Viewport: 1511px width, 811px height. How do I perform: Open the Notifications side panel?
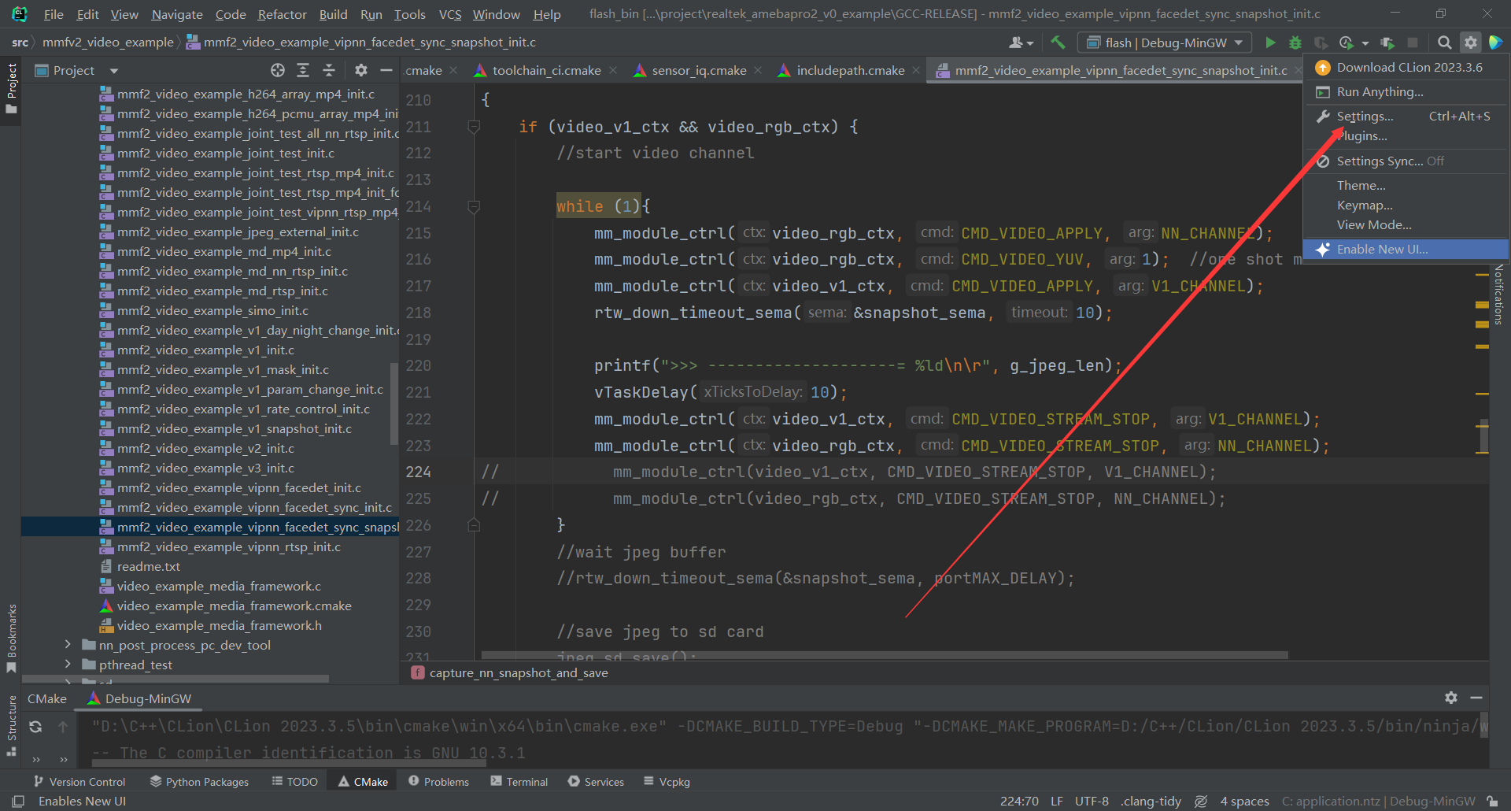pyautogui.click(x=1499, y=294)
